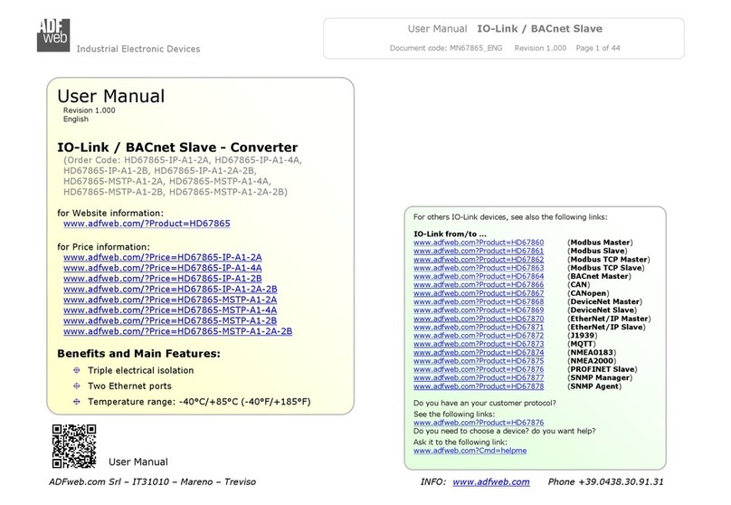Click 'For others IO-Link devices' intro sentence

(510, 217)
